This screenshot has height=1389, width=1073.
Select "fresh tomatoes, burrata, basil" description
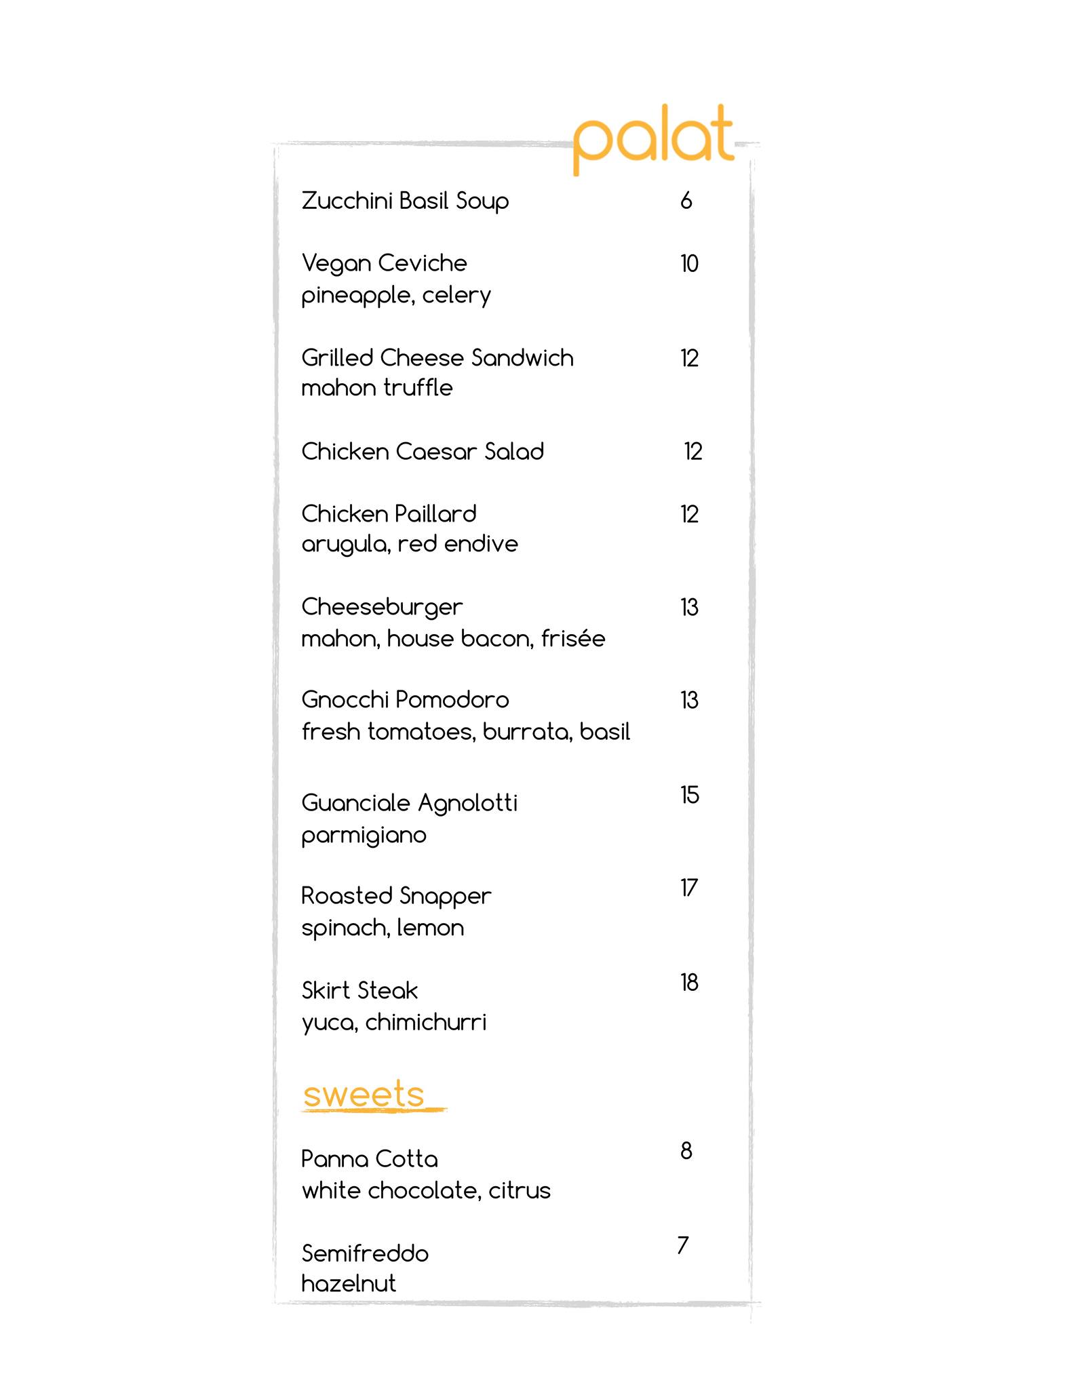click(x=466, y=732)
